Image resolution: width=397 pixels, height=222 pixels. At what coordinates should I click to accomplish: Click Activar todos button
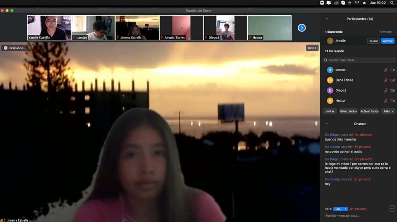(x=369, y=111)
